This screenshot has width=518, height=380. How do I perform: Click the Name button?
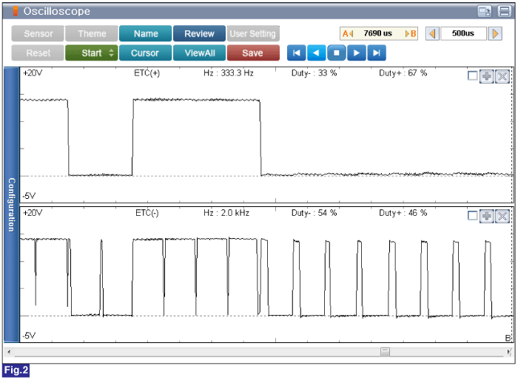tap(145, 34)
